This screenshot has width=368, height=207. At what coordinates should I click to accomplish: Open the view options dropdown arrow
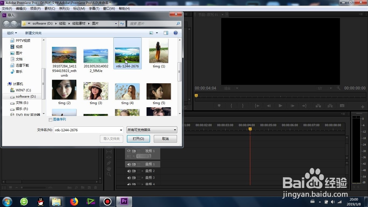(157, 33)
